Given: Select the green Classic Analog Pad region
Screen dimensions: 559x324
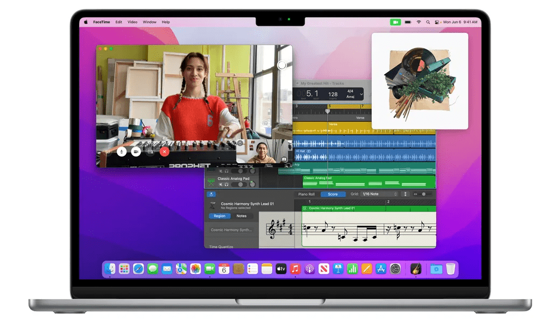Looking at the screenshot, I should pos(369,182).
